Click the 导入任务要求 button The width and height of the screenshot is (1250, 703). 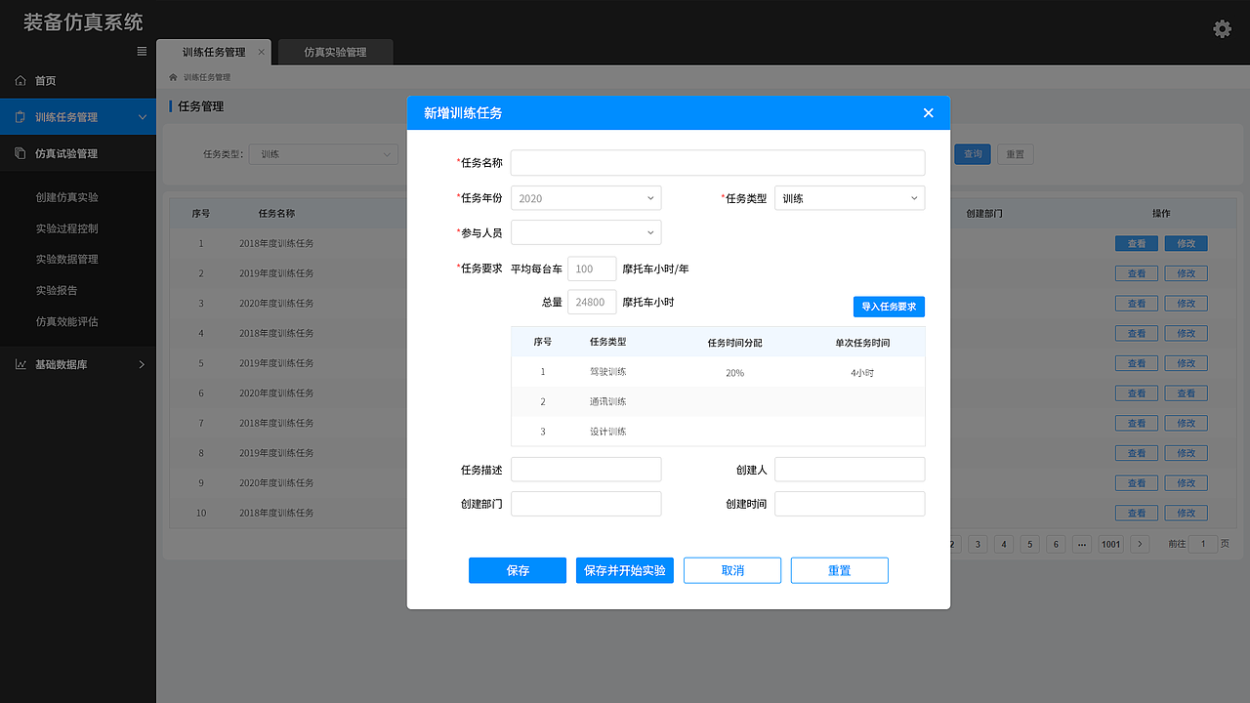click(x=889, y=306)
